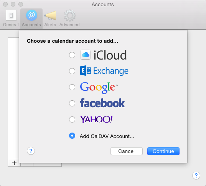206x186 pixels.
Task: Click the facebook logo
Action: click(102, 103)
